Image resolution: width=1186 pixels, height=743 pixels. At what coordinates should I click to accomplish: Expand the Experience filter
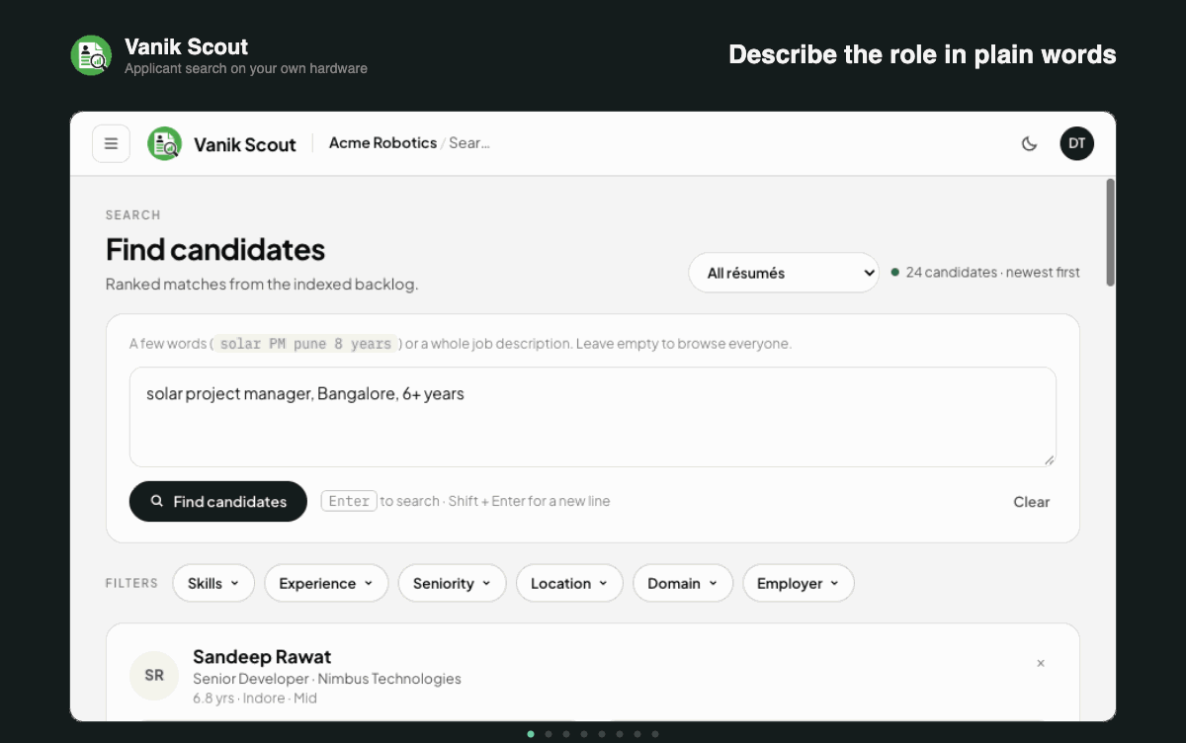[326, 583]
